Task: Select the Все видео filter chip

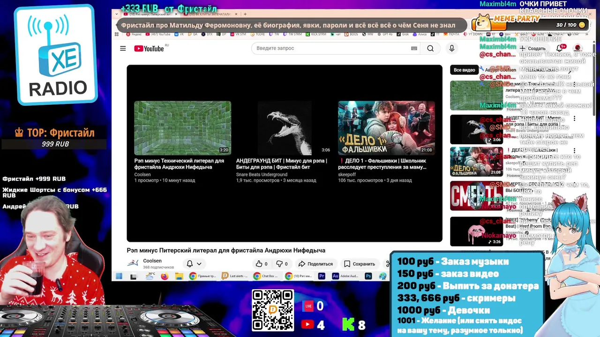Action: [x=464, y=70]
